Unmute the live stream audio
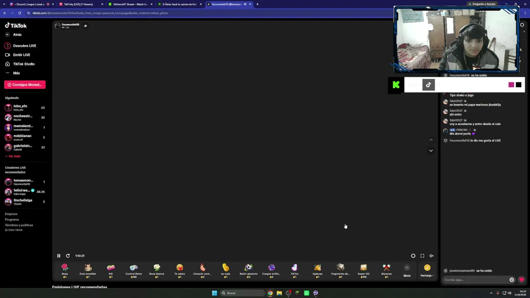530x298 pixels. pyautogui.click(x=431, y=256)
